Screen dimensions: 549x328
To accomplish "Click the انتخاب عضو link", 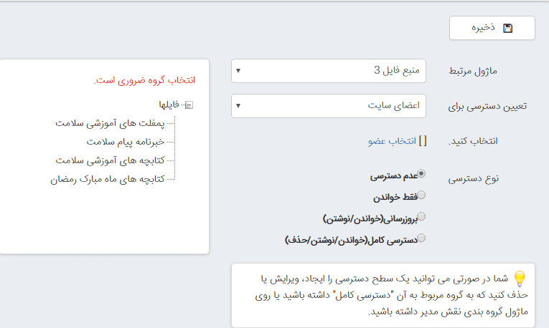I will pos(392,141).
